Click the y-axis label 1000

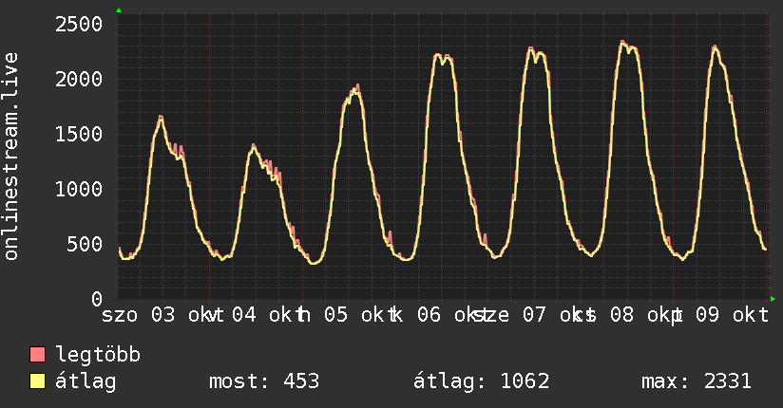(x=79, y=189)
